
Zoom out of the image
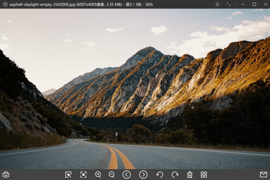[112, 175]
